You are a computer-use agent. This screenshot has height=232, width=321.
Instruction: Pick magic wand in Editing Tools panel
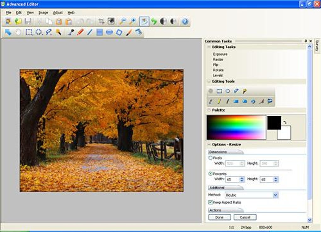pyautogui.click(x=245, y=91)
